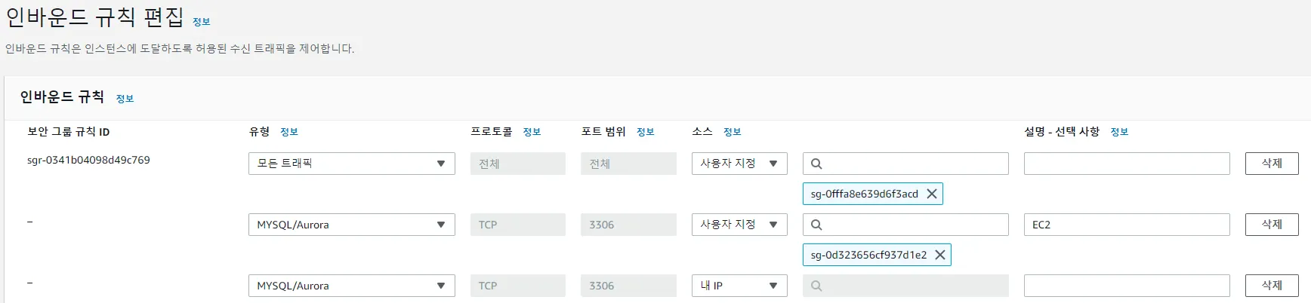The height and width of the screenshot is (303, 1311).
Task: Open 정보 link for 프로토콜 column
Action: pos(532,132)
